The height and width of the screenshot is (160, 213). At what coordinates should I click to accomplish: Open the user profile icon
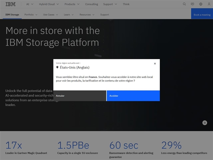209,4
